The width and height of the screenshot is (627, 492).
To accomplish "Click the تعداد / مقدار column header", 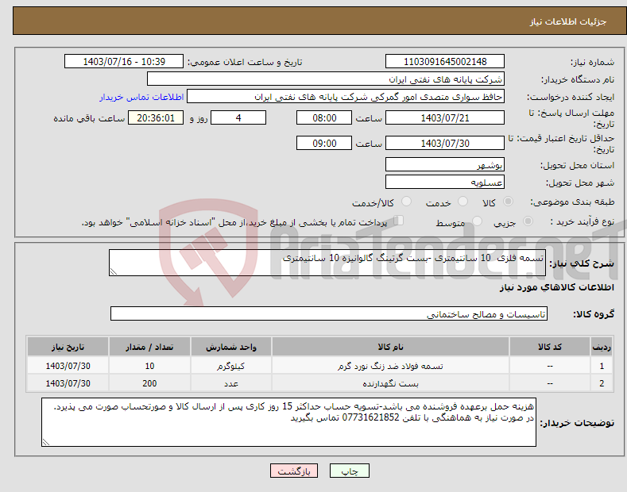I will coord(149,347).
